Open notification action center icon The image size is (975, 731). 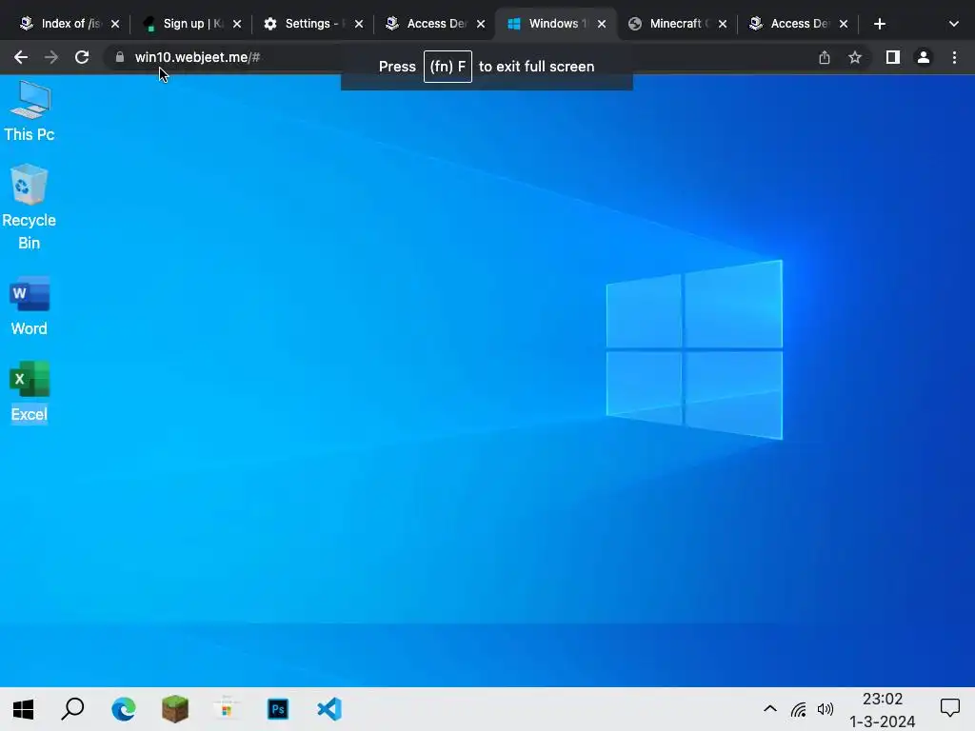coord(949,708)
